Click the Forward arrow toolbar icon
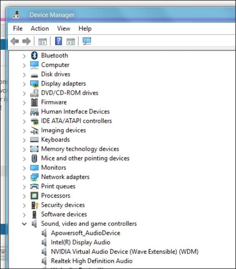 (x=27, y=42)
